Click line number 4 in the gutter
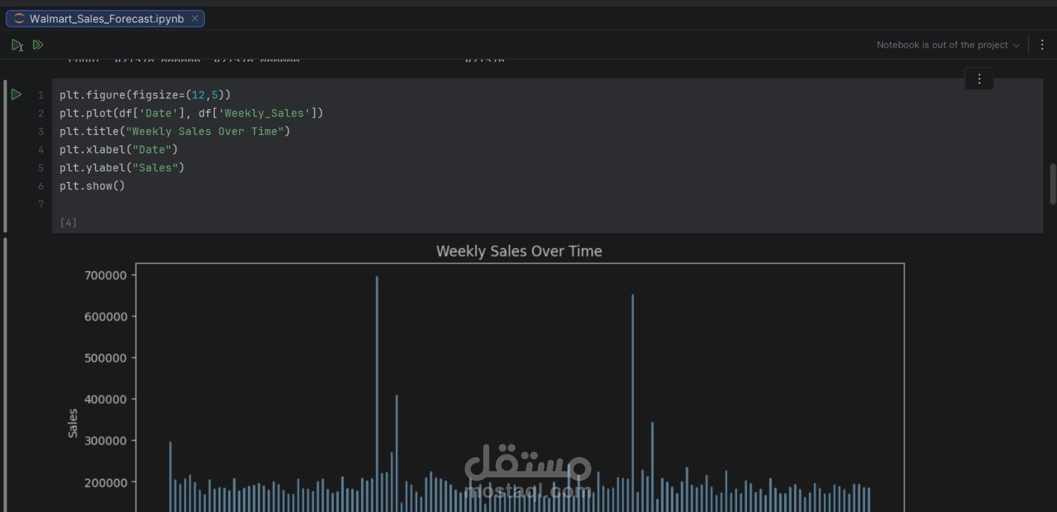The image size is (1057, 512). coord(41,149)
